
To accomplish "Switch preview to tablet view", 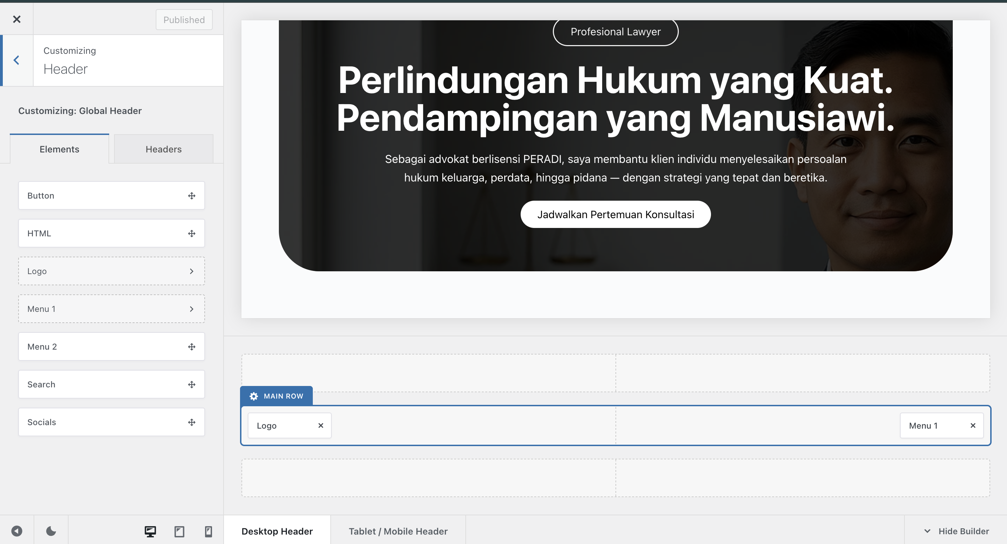I will [179, 531].
